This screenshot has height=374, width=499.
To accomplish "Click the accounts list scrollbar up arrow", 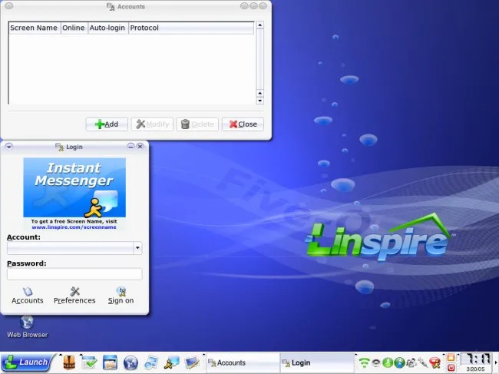I will pyautogui.click(x=259, y=25).
